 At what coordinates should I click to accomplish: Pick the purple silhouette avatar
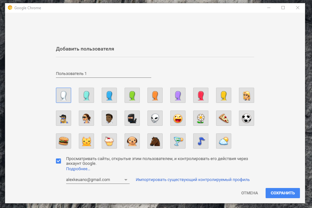[x=178, y=95]
